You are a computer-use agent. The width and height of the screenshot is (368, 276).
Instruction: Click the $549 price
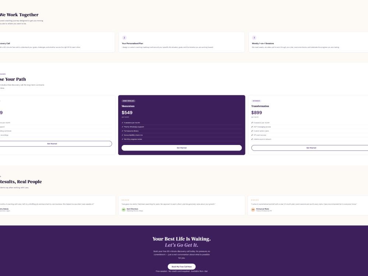127,113
